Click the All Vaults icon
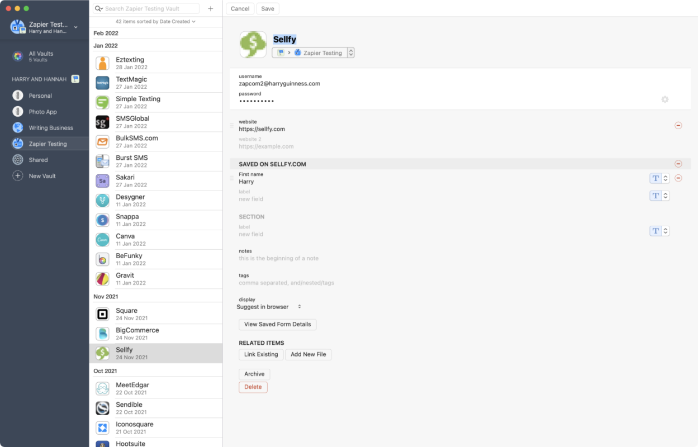 (18, 56)
